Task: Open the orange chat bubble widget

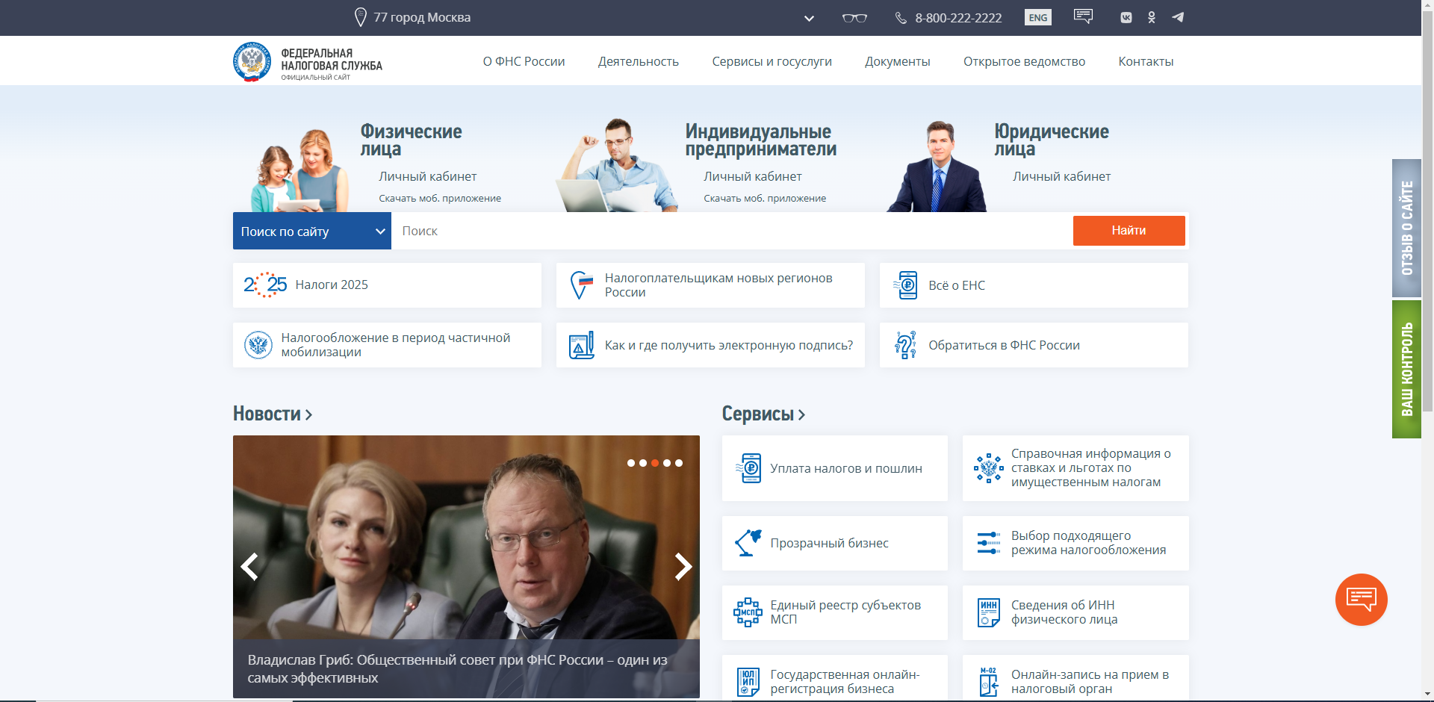Action: click(1361, 599)
